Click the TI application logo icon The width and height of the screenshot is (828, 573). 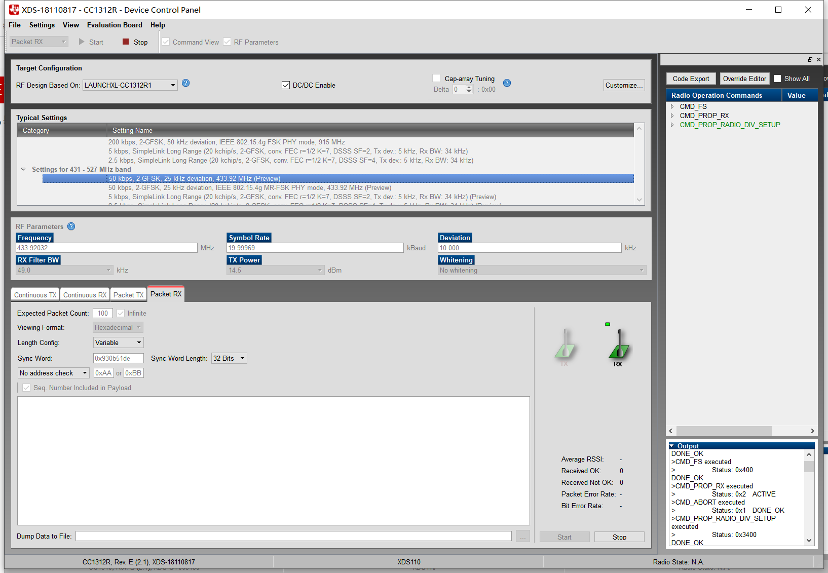(14, 10)
